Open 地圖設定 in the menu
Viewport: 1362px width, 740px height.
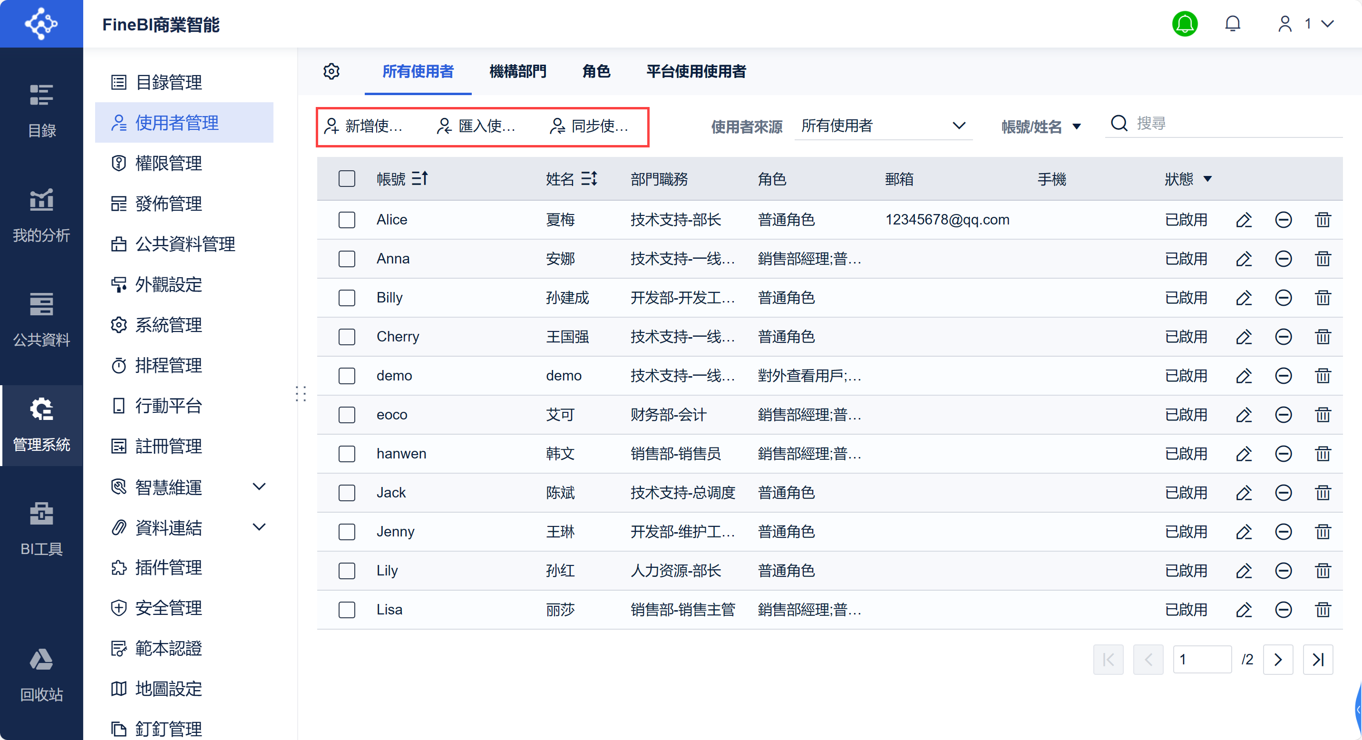184,689
